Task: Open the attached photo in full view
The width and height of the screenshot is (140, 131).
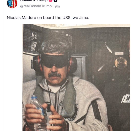Action: click(76, 77)
